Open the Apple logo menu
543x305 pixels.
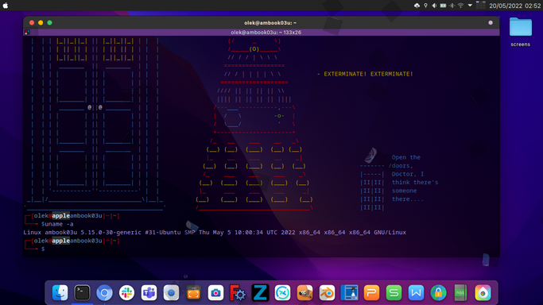click(6, 6)
